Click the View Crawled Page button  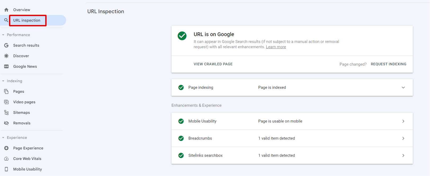coord(213,64)
